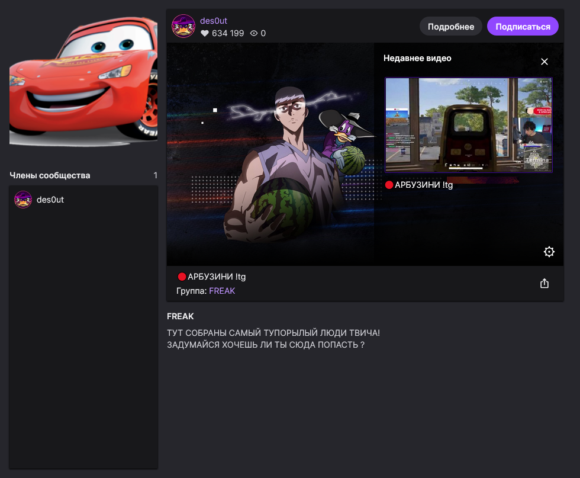Open player settings gear icon
580x478 pixels.
(x=549, y=252)
